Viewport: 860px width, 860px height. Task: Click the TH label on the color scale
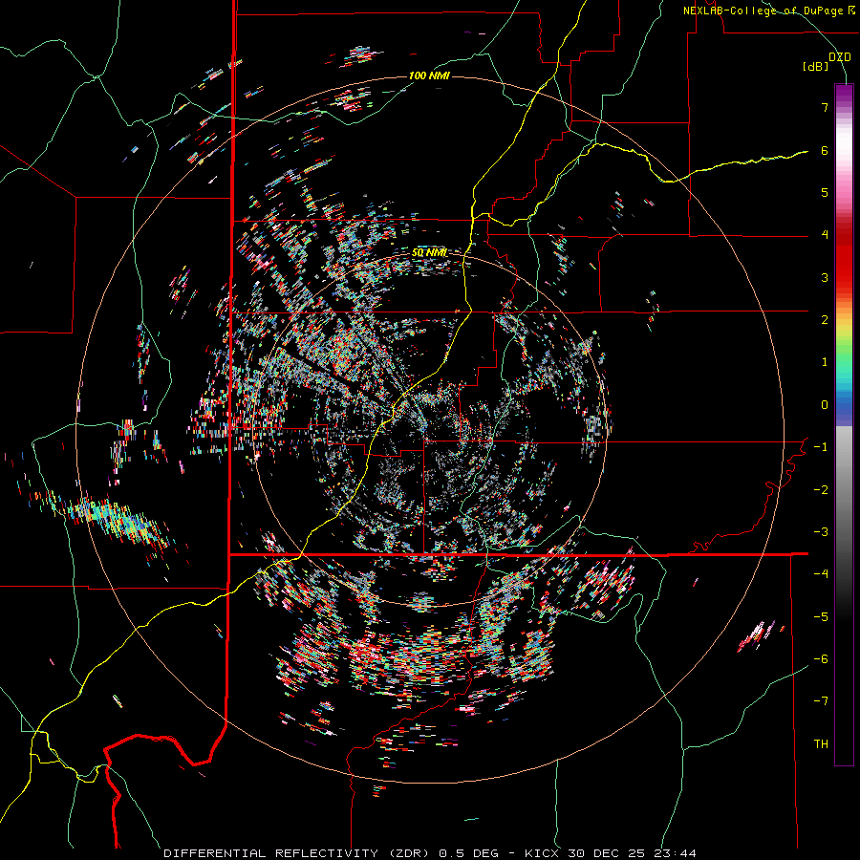821,744
